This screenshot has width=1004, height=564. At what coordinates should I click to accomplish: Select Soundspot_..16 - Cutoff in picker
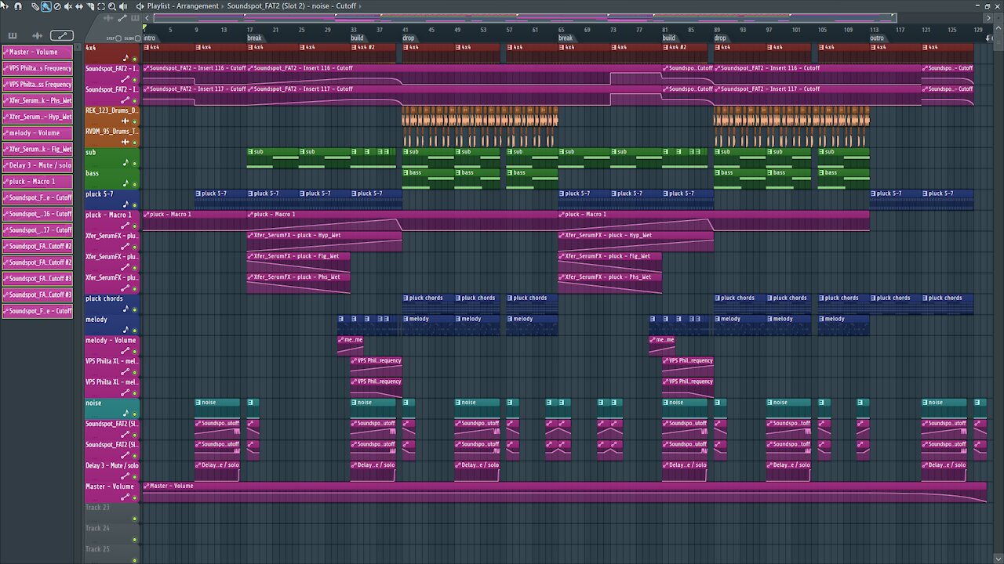[x=38, y=214]
